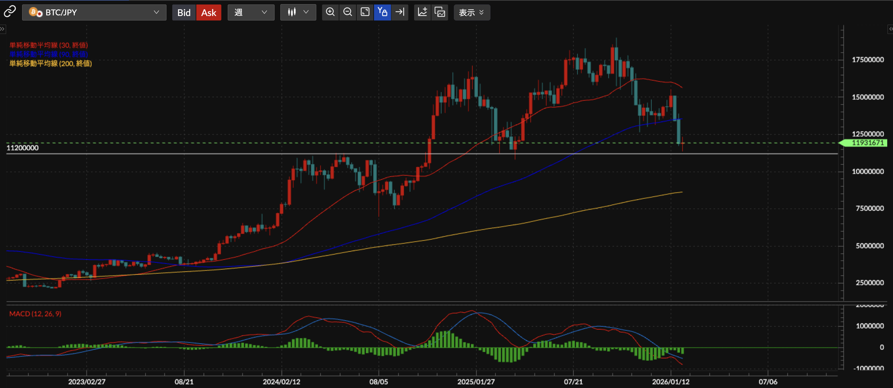
Task: Jump to the latest candle with the arrow icon
Action: pyautogui.click(x=400, y=12)
